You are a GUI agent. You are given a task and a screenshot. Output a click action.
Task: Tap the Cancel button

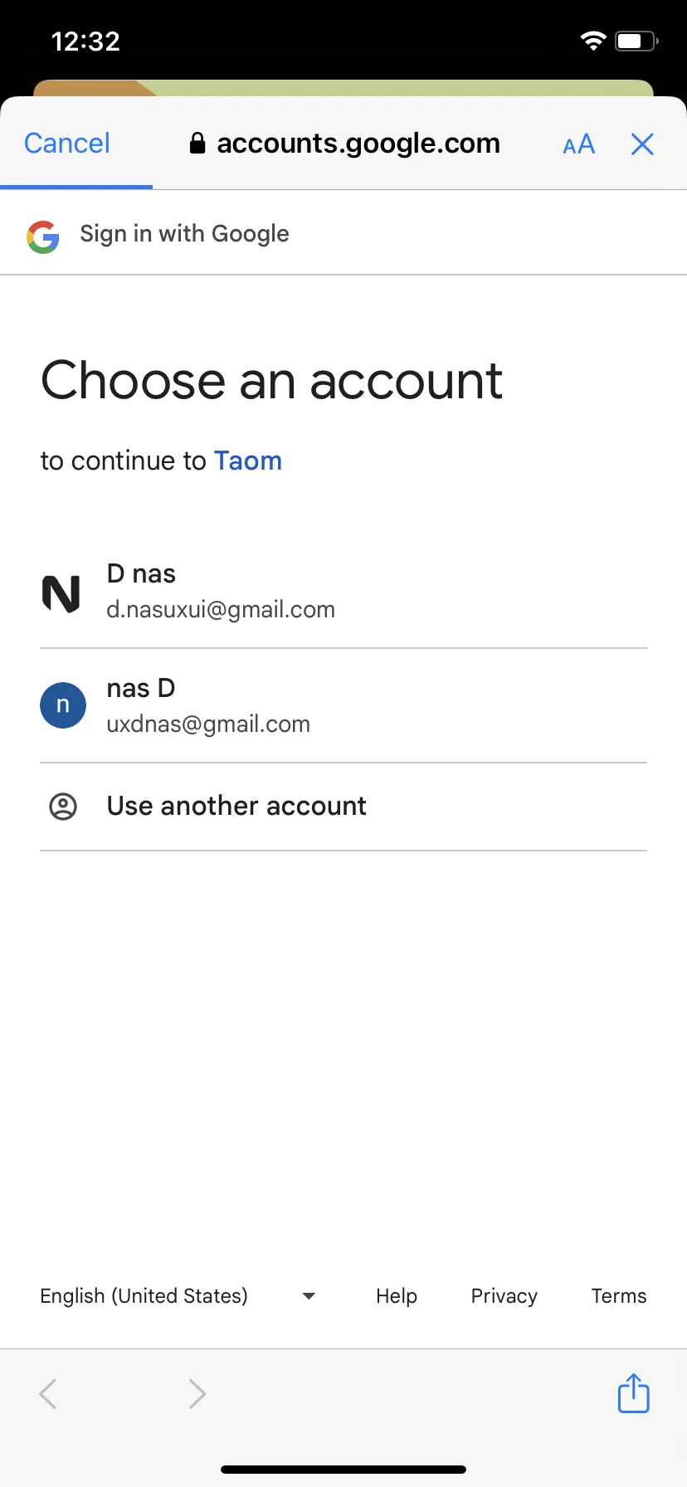point(67,144)
